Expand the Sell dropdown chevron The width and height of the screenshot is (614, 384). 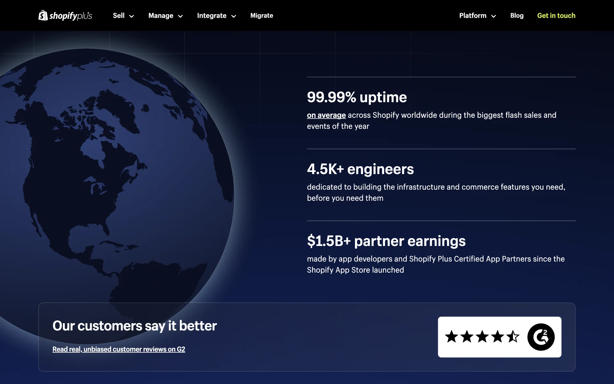coord(131,16)
